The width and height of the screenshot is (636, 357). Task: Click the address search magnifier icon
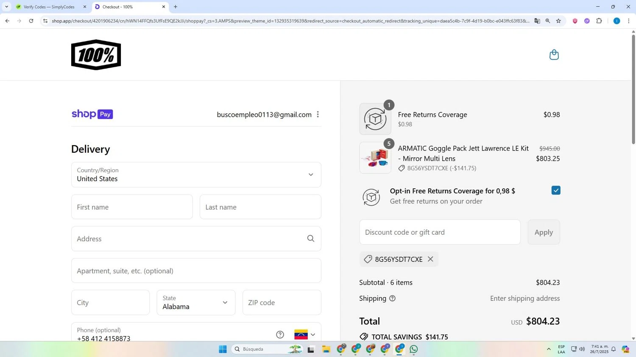pos(311,239)
